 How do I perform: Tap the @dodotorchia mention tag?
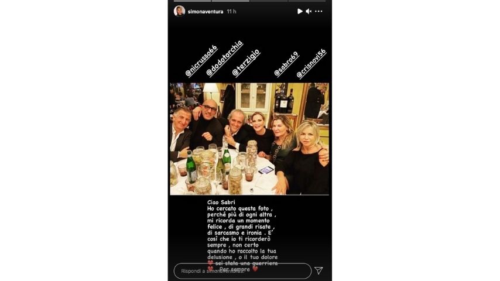224,59
